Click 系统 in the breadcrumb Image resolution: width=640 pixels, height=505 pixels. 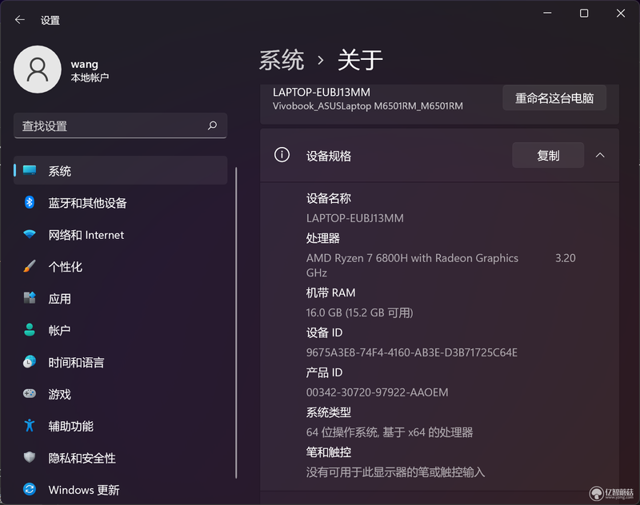coord(282,60)
